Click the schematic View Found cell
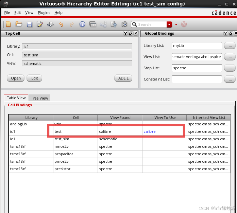The image size is (237, 213). coord(120,139)
